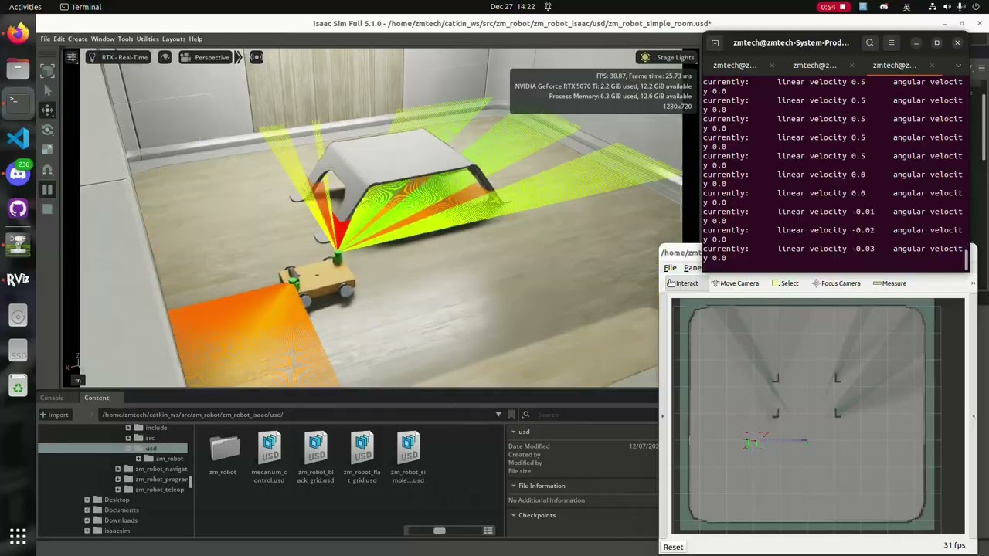Toggle the magnet Snap tool
This screenshot has width=989, height=556.
(x=47, y=170)
